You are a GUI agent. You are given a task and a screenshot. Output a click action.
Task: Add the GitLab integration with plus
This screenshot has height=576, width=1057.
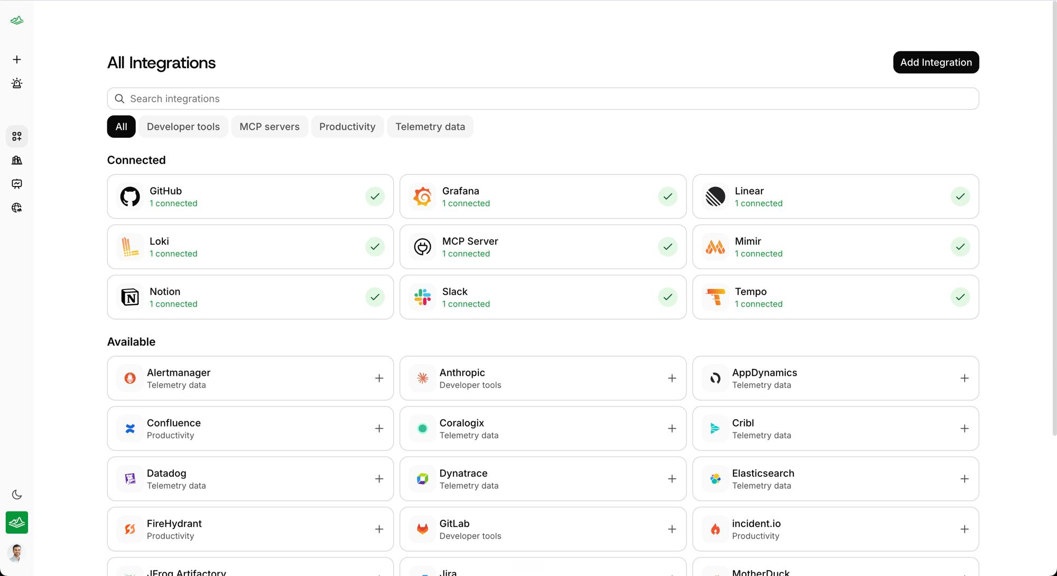coord(672,529)
